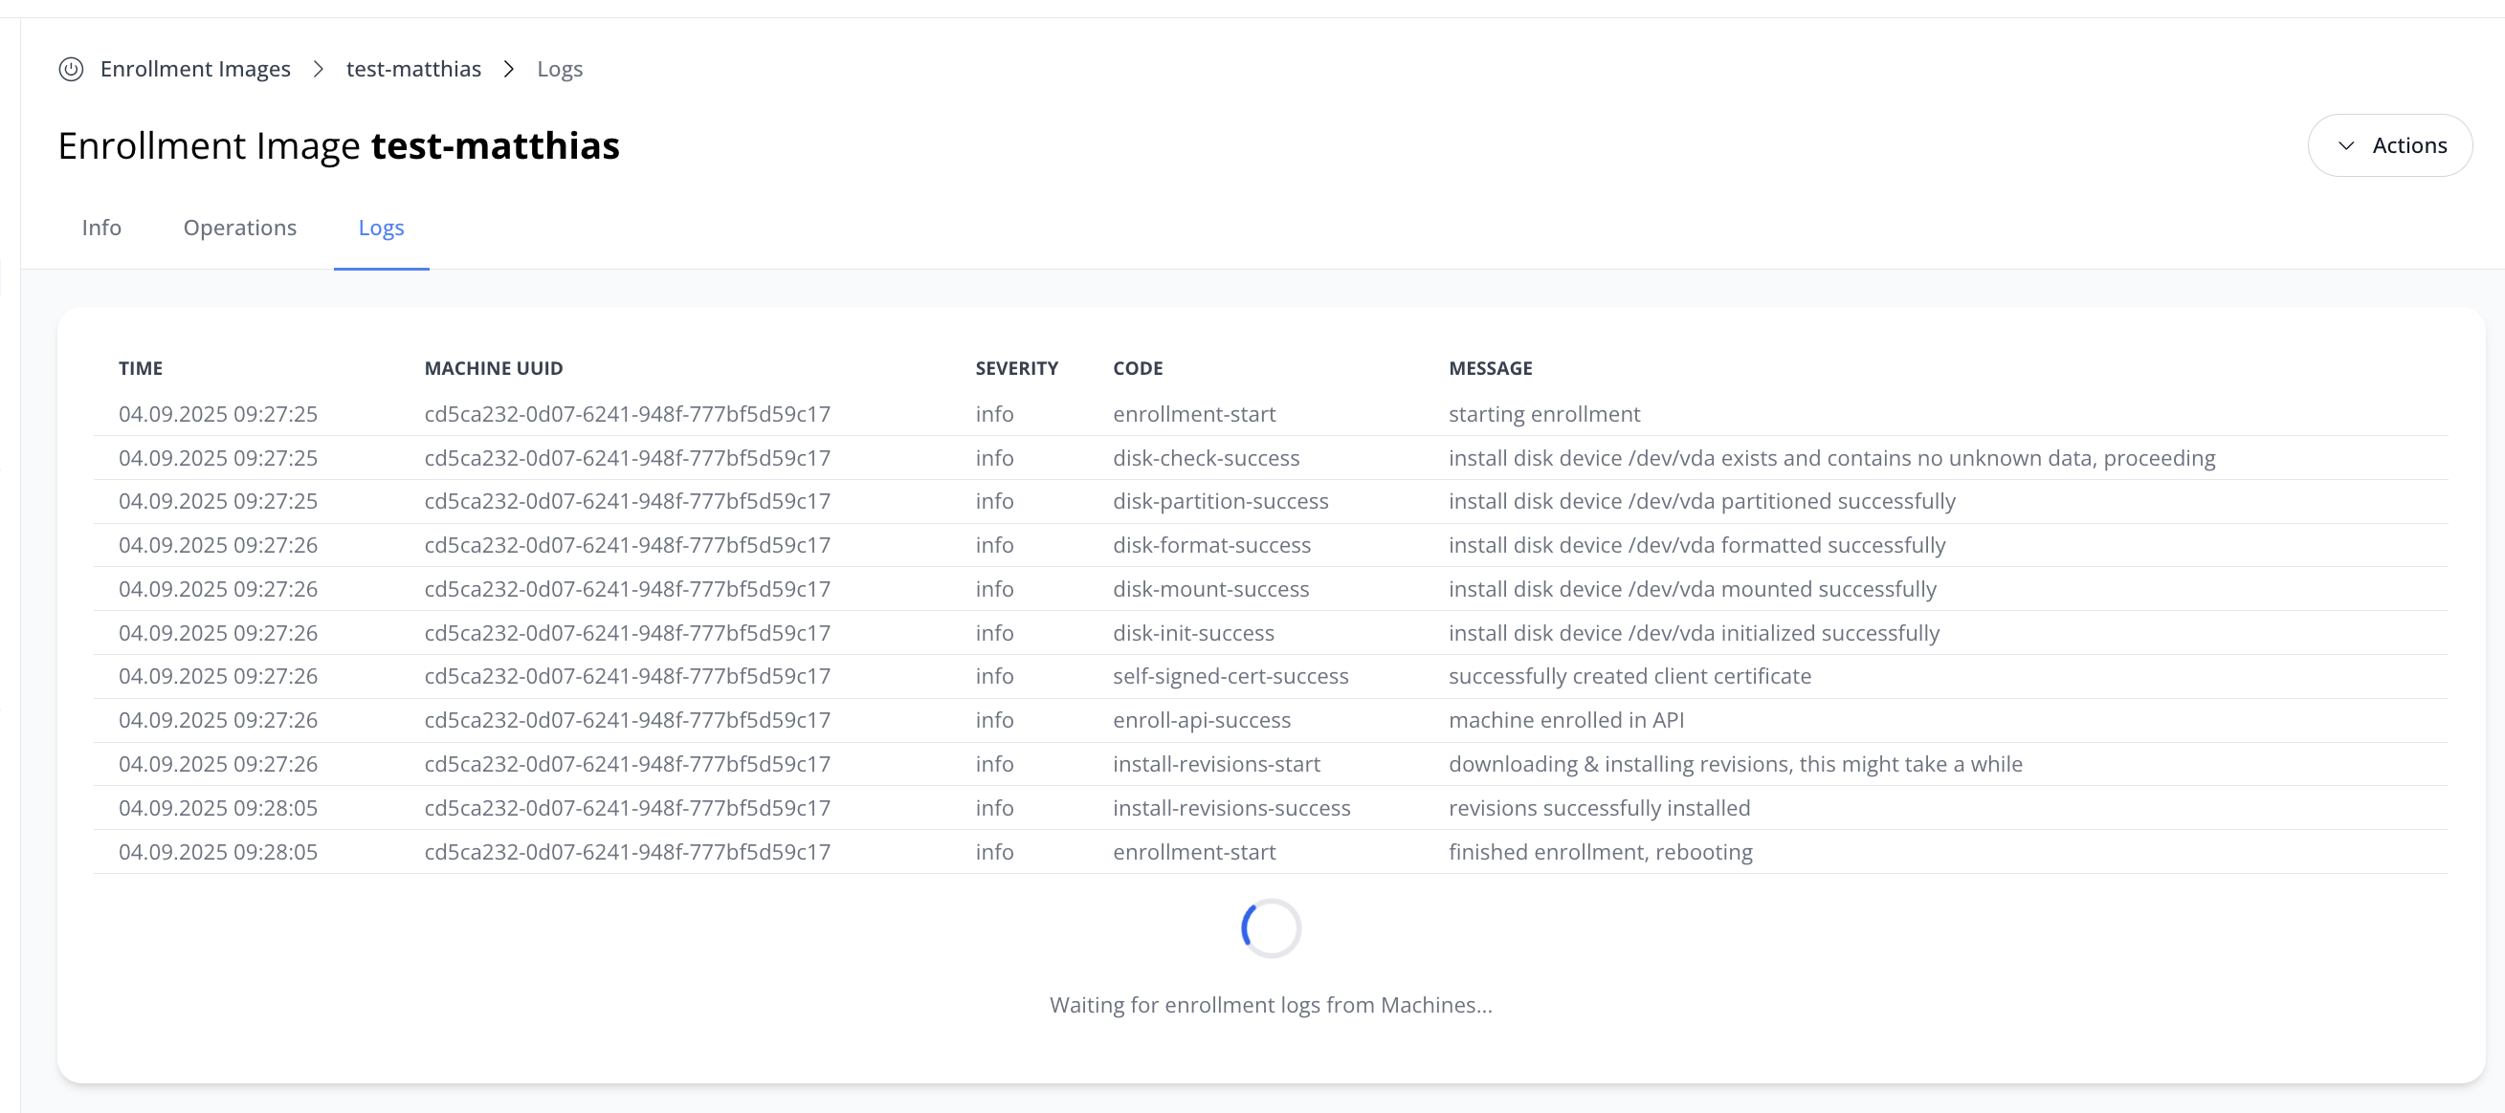This screenshot has width=2505, height=1113.
Task: Open the Enrollment Images breadcrumb link
Action: point(195,69)
